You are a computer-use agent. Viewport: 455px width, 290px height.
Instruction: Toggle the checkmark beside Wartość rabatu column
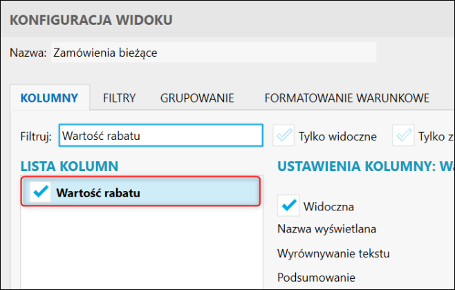[41, 192]
